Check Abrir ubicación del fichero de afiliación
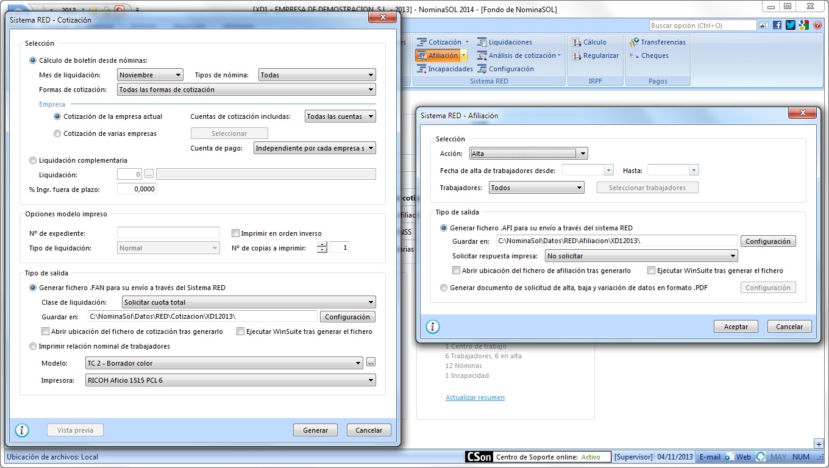 [456, 271]
